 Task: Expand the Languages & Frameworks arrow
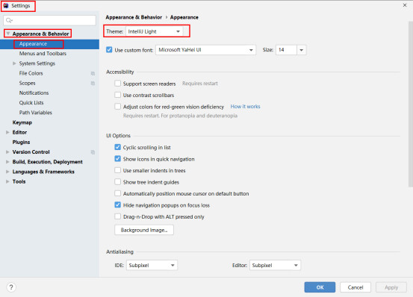7,172
